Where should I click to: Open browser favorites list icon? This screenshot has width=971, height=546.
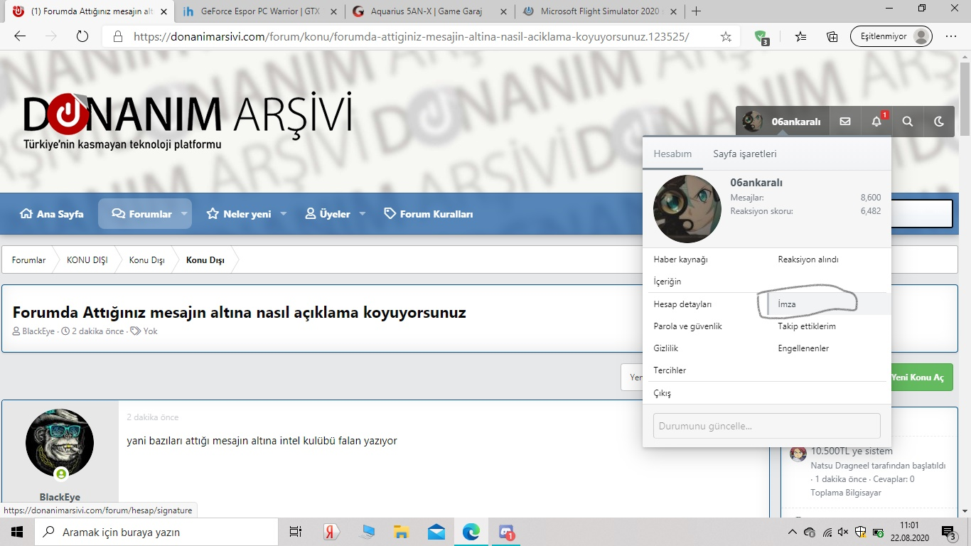(x=801, y=36)
